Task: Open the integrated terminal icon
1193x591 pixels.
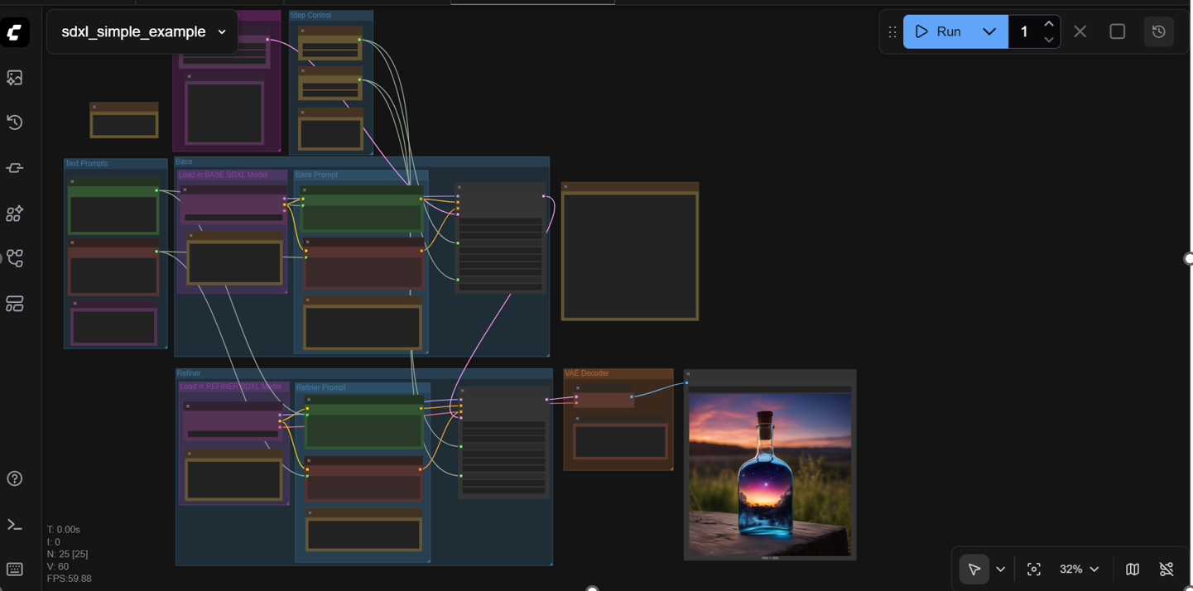Action: tap(14, 523)
